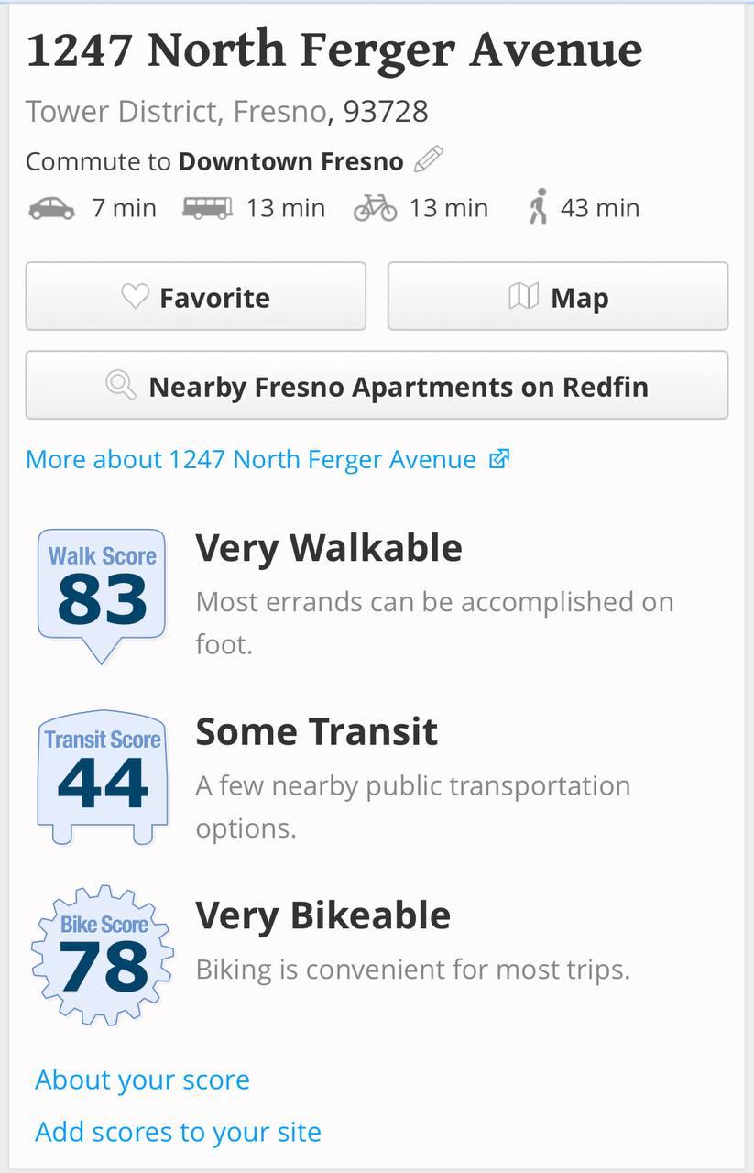Click the Some Transit heading
This screenshot has height=1173, width=754.
(x=317, y=731)
